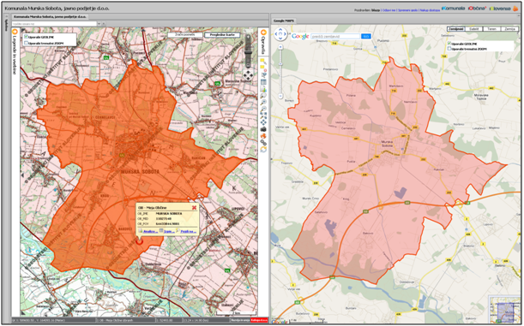Click the pan compass control on left map
The height and width of the screenshot is (326, 524).
point(248,75)
